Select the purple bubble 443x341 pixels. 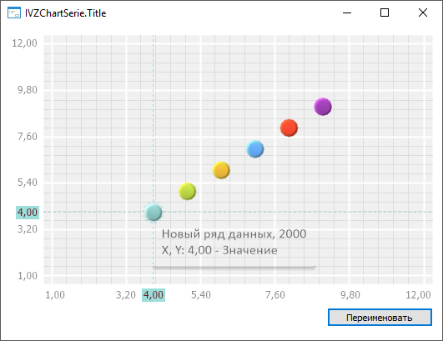pyautogui.click(x=323, y=107)
